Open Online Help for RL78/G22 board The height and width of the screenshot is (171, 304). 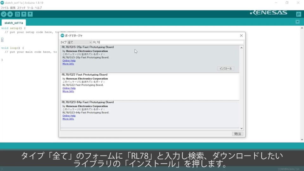click(69, 88)
